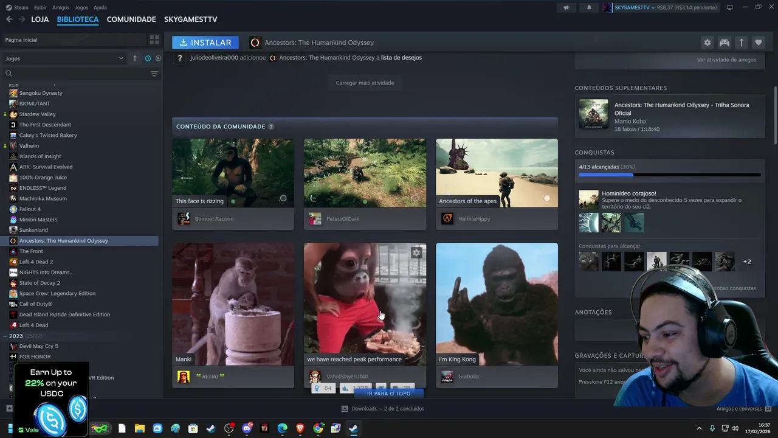The width and height of the screenshot is (778, 438).
Task: Click the library search input field
Action: (x=81, y=74)
